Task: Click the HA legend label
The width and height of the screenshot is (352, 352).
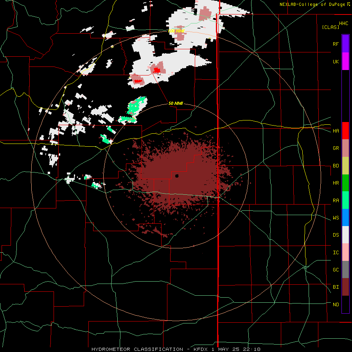Action: [336, 131]
